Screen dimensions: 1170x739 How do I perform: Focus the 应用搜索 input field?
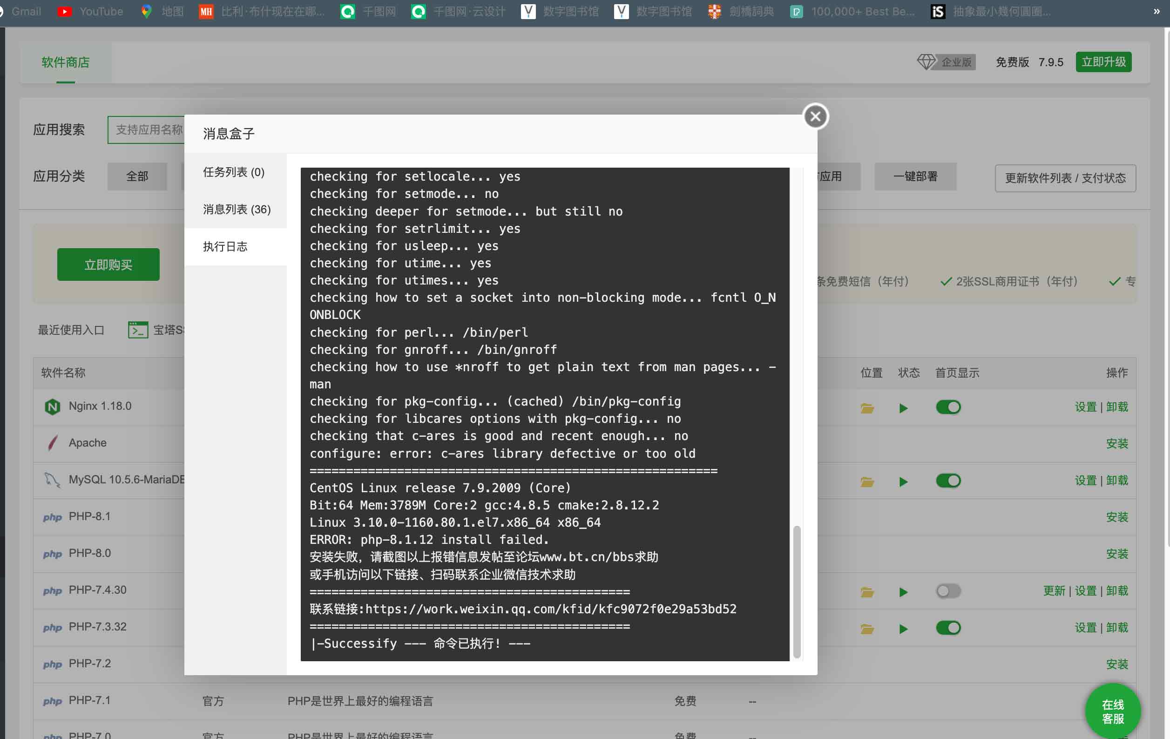pos(147,130)
